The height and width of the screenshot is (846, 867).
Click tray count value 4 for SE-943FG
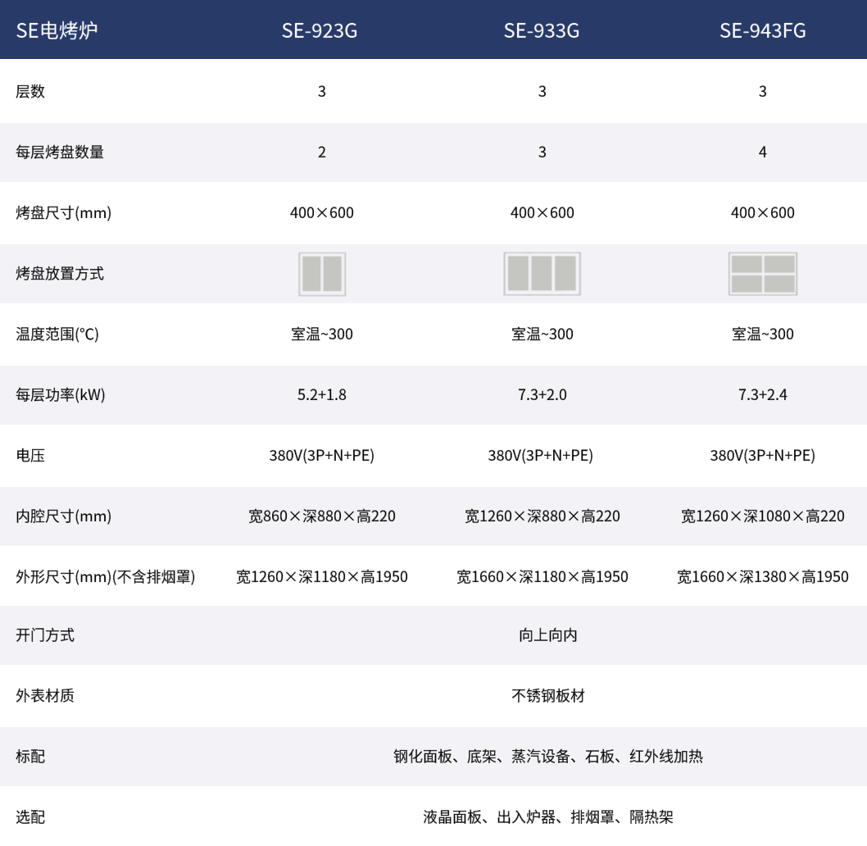tap(762, 152)
